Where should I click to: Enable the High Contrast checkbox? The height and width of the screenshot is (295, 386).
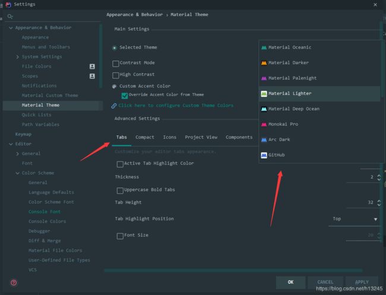pos(115,75)
